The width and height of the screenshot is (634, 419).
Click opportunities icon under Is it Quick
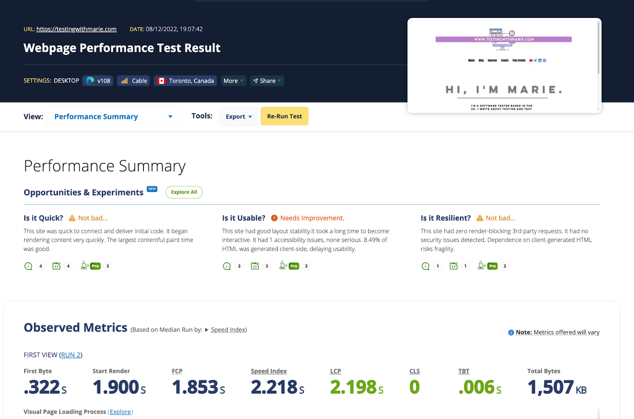[x=28, y=266]
